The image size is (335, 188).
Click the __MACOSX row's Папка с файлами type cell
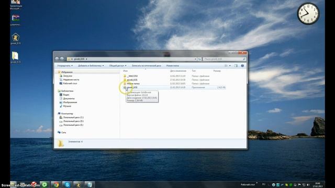coord(200,76)
